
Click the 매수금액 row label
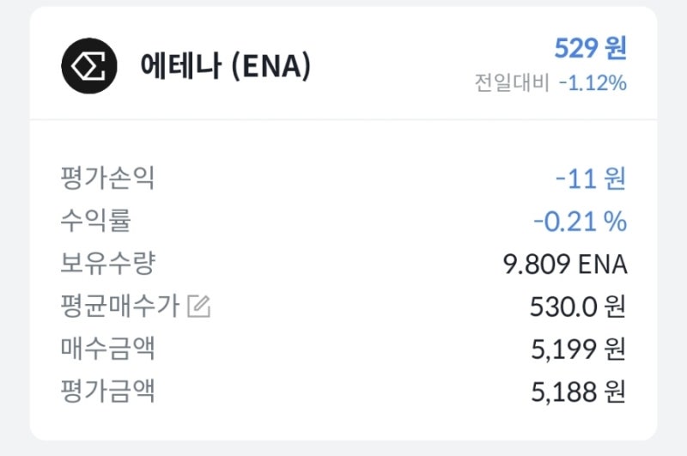pos(107,349)
